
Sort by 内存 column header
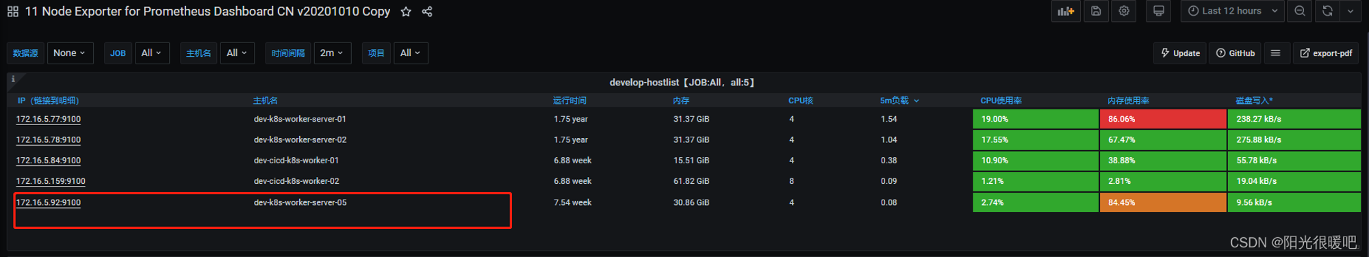coord(681,100)
